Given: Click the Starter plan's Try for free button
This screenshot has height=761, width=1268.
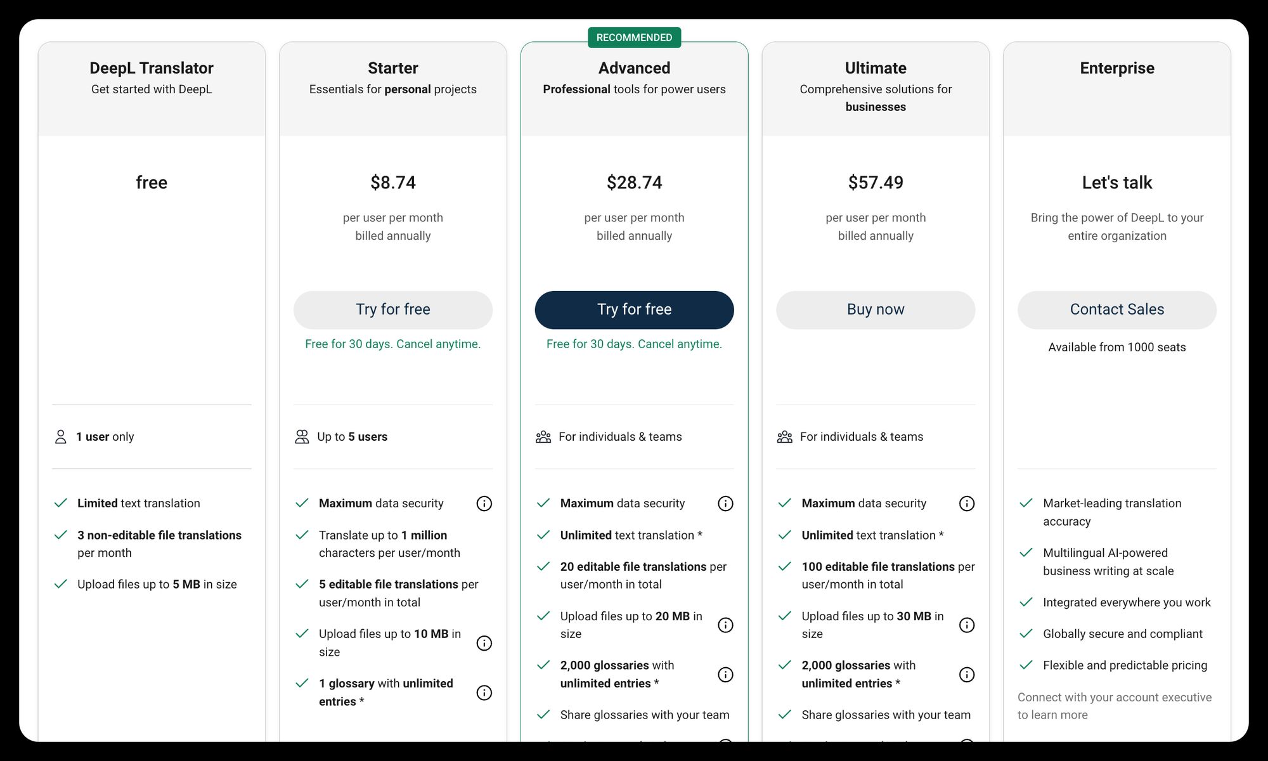Looking at the screenshot, I should 393,309.
